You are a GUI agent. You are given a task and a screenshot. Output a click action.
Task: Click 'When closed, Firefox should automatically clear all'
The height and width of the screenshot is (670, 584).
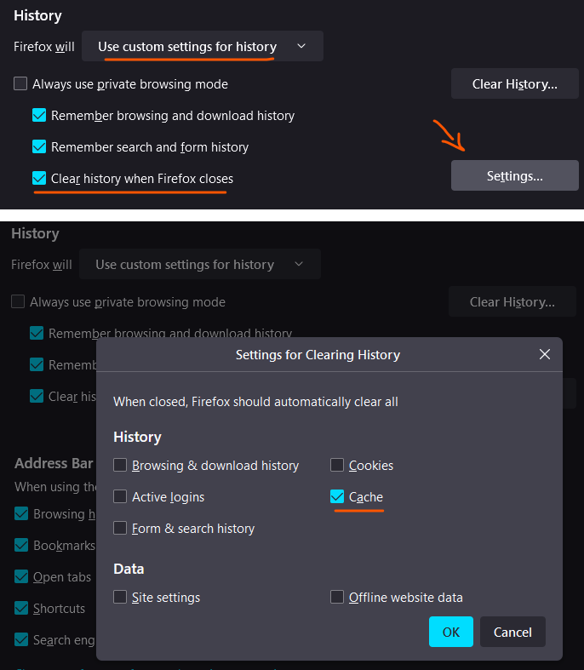pyautogui.click(x=255, y=402)
